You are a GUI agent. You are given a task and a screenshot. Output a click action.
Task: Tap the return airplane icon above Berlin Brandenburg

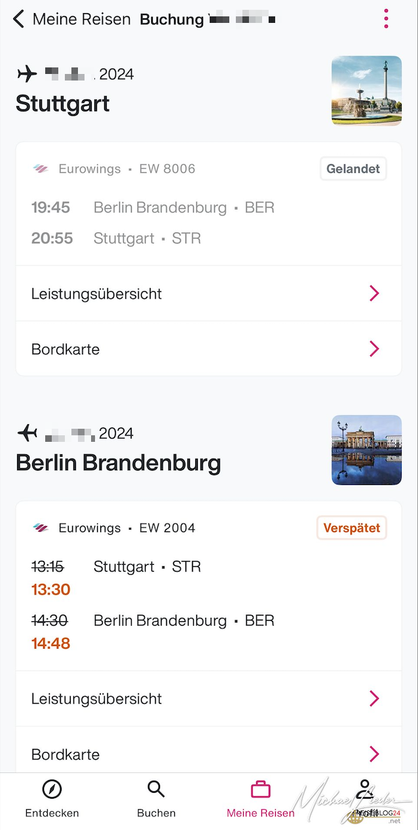(27, 433)
